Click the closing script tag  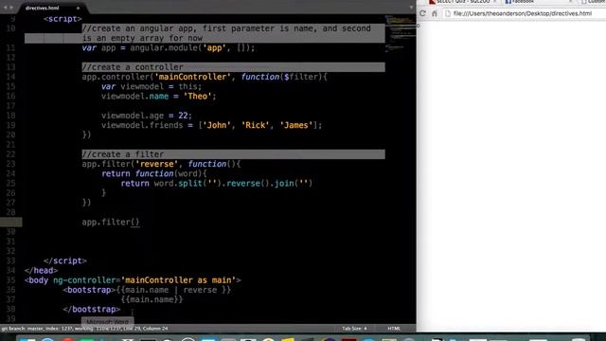click(65, 261)
